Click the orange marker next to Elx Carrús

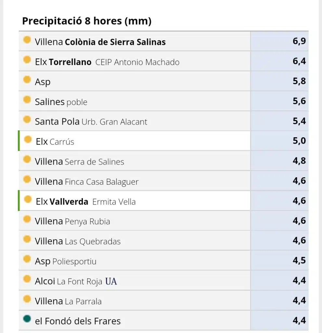point(28,139)
